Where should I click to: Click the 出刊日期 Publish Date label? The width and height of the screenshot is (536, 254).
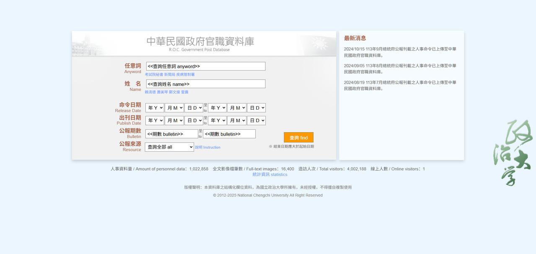click(129, 120)
